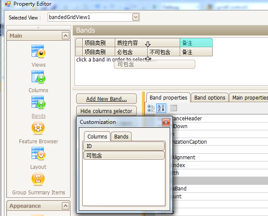Open the Selected View dropdown
This screenshot has width=268, height=216.
tap(136, 17)
